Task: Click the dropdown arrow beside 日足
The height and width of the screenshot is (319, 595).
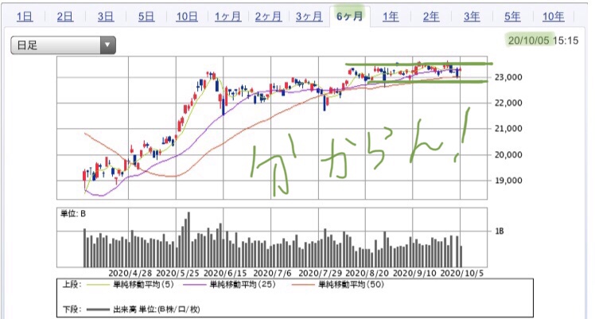Action: tap(107, 45)
